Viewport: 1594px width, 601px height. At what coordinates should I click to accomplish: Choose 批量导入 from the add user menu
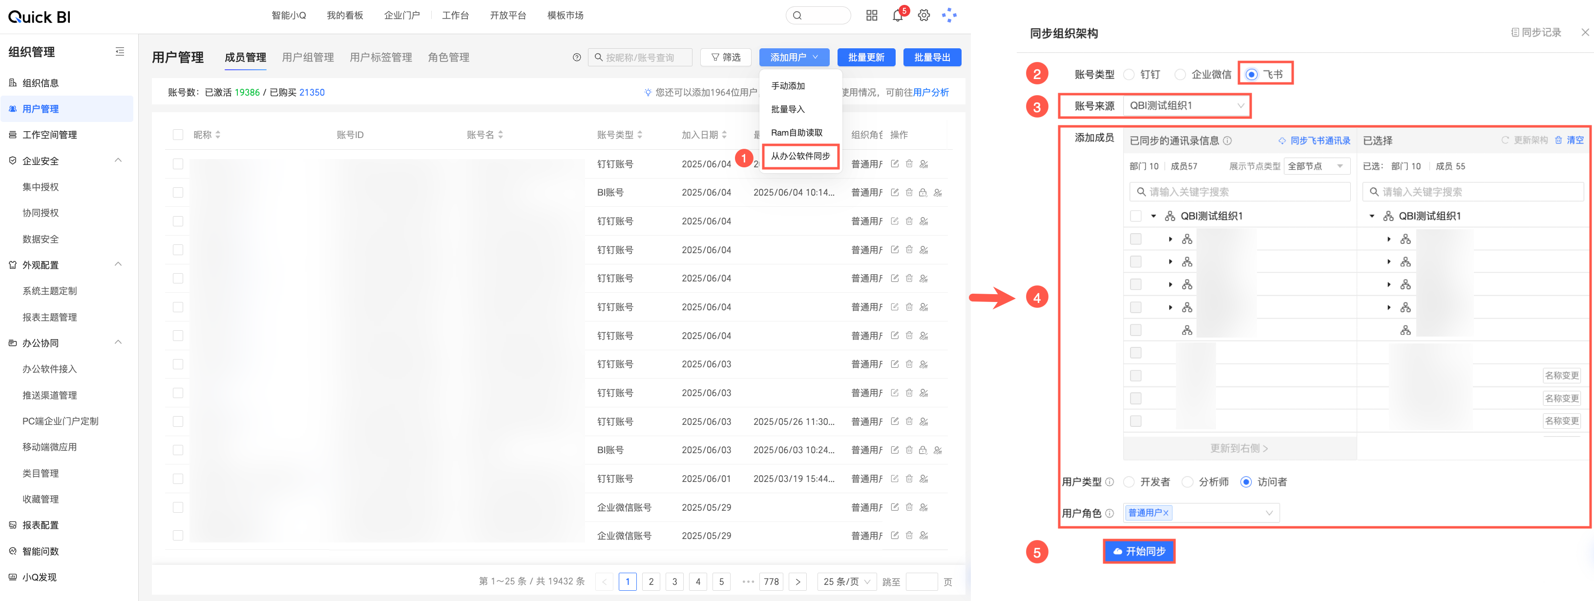pyautogui.click(x=788, y=109)
